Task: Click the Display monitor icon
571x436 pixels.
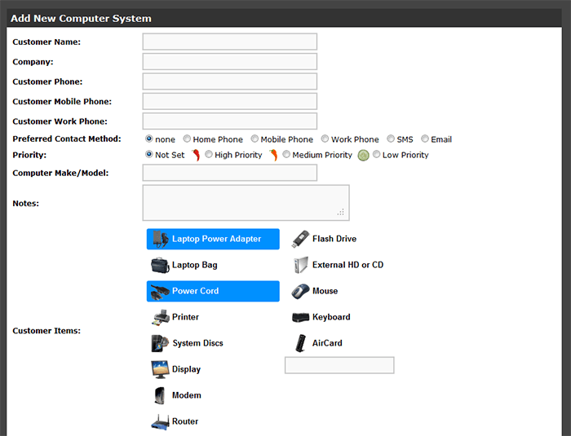Action: pos(160,369)
